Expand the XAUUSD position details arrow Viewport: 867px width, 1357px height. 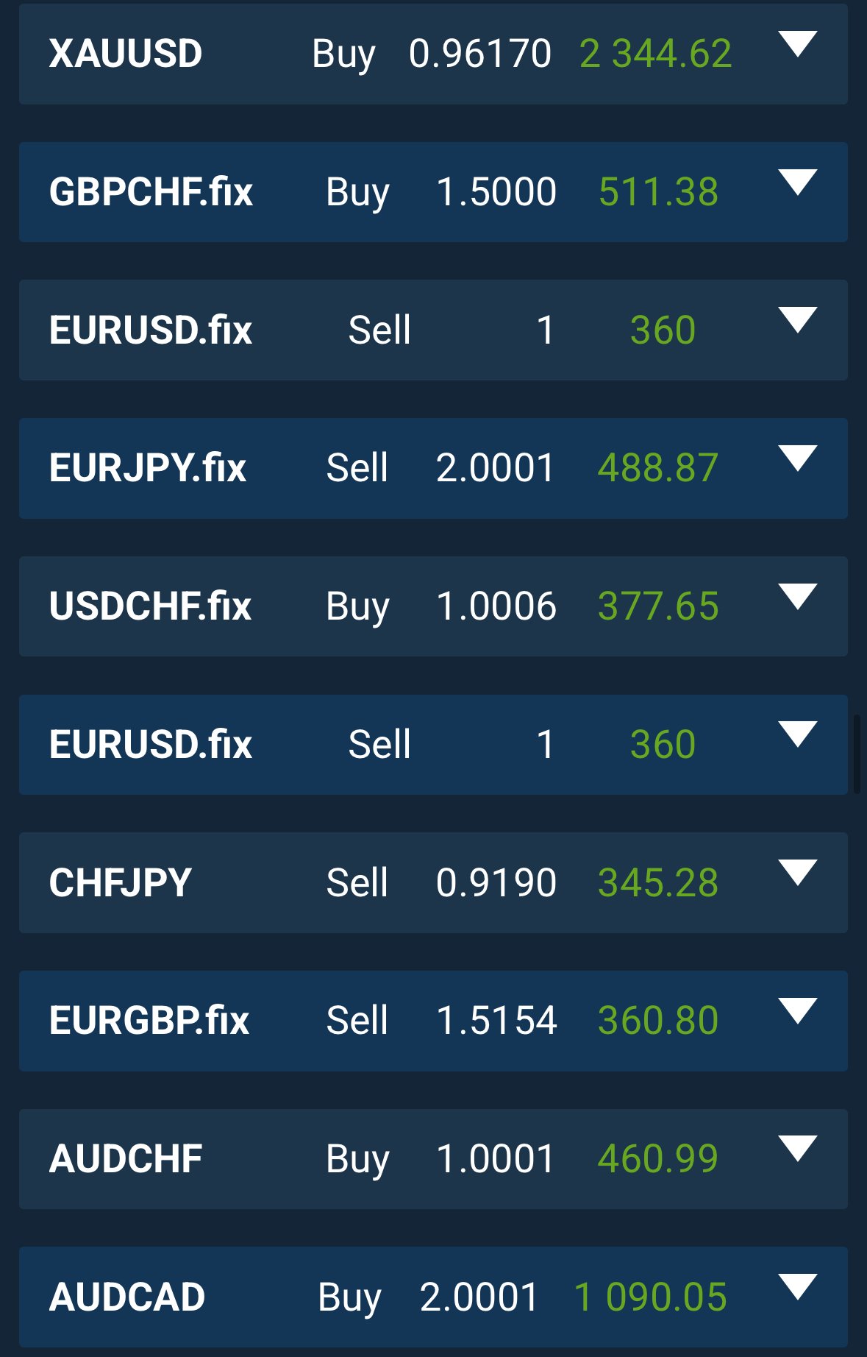coord(797,44)
